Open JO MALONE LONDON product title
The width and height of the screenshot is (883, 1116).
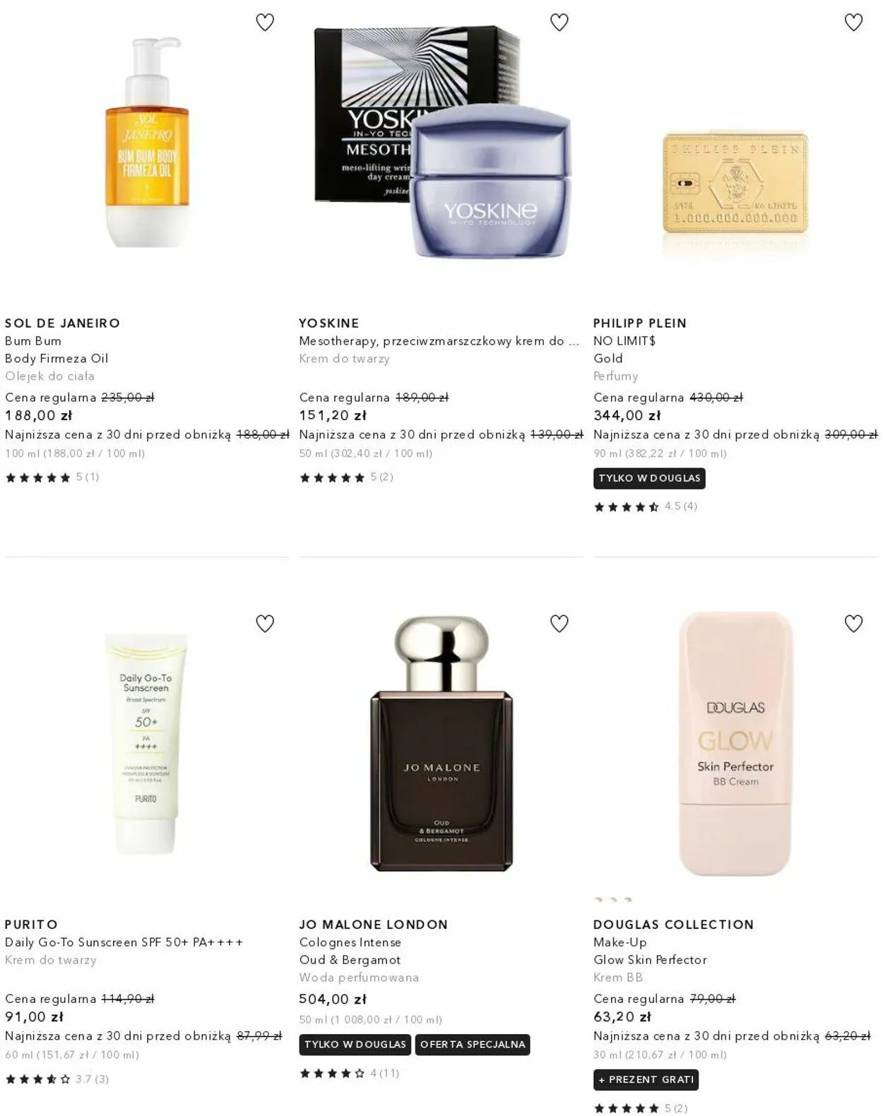tap(373, 925)
